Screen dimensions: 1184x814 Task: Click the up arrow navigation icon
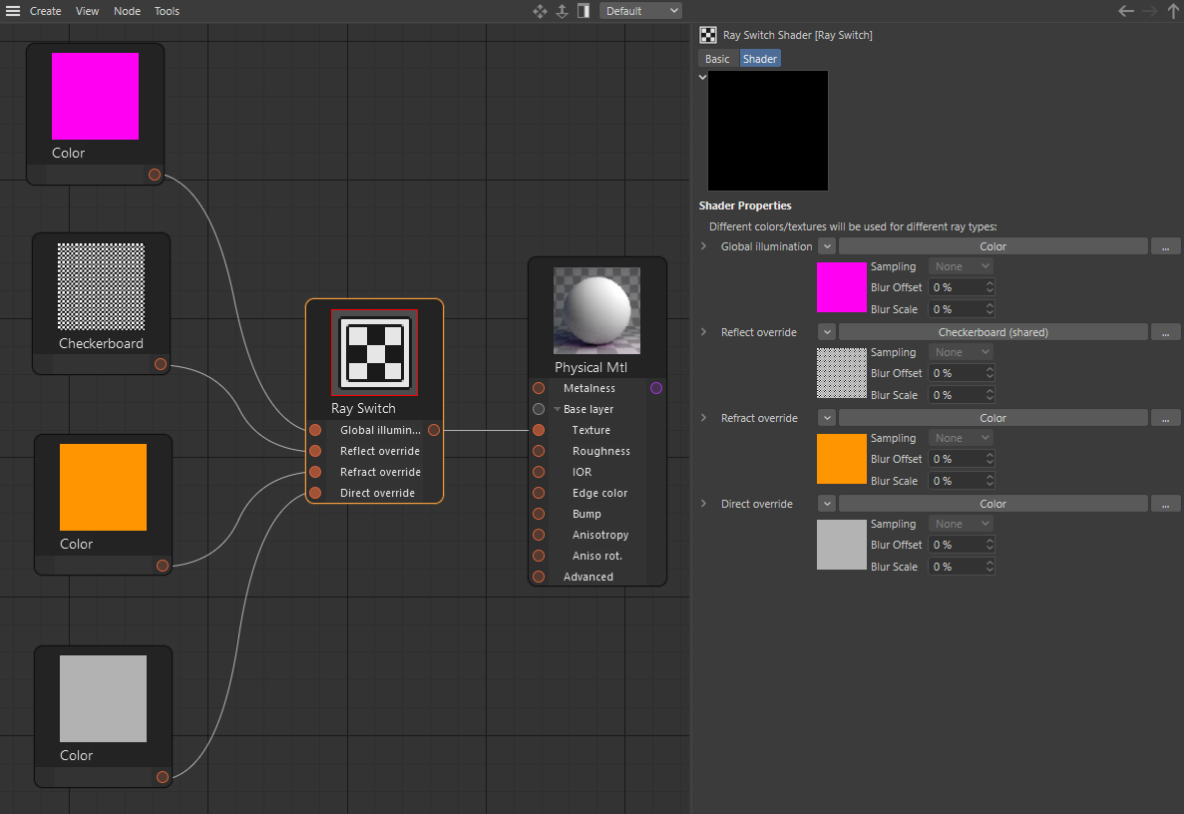1173,11
